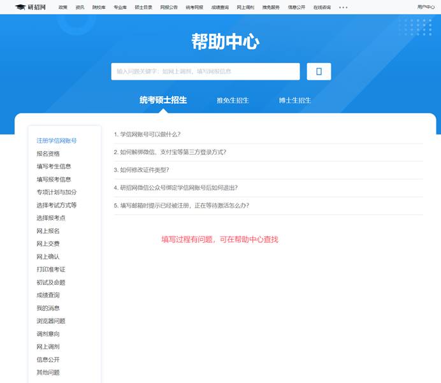The image size is (441, 383).
Task: Select the 统考硕士招生 tab
Action: tap(163, 100)
